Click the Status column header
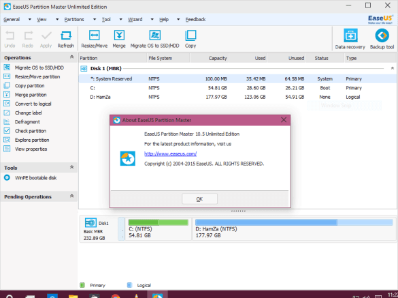Image resolution: width=398 pixels, height=298 pixels. [x=325, y=58]
